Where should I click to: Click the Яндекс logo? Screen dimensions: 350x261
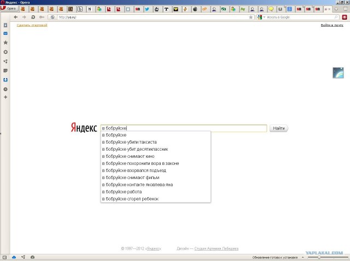[x=84, y=127]
